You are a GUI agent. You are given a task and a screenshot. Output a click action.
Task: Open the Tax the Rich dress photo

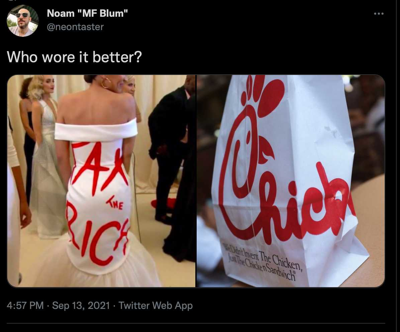[101, 181]
